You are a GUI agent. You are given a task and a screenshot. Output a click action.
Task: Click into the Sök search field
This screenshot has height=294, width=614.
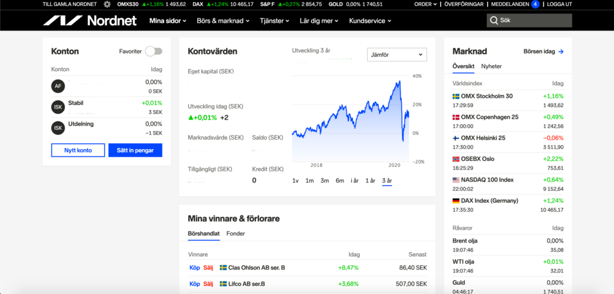(x=529, y=21)
